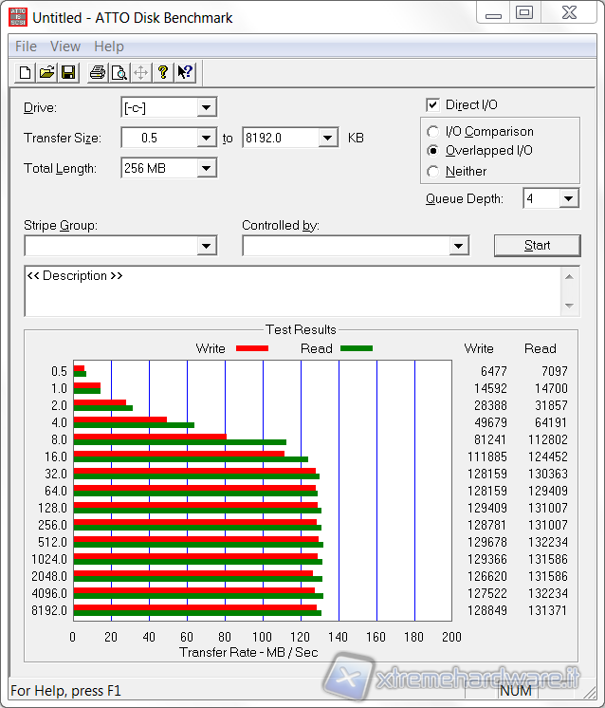Open the Controlled by combo box
The image size is (605, 708).
point(460,246)
